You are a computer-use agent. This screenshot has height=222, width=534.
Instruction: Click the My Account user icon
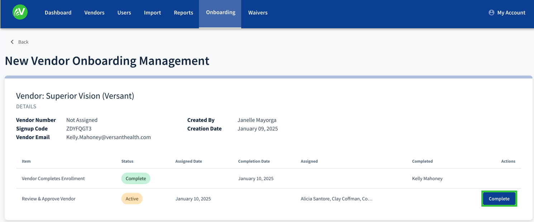491,13
